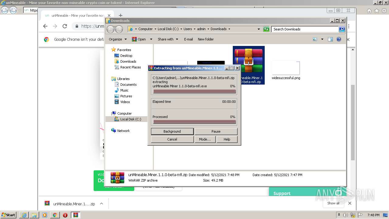Click Chrome's back arrow
This screenshot has height=219, width=389.
[45, 26]
